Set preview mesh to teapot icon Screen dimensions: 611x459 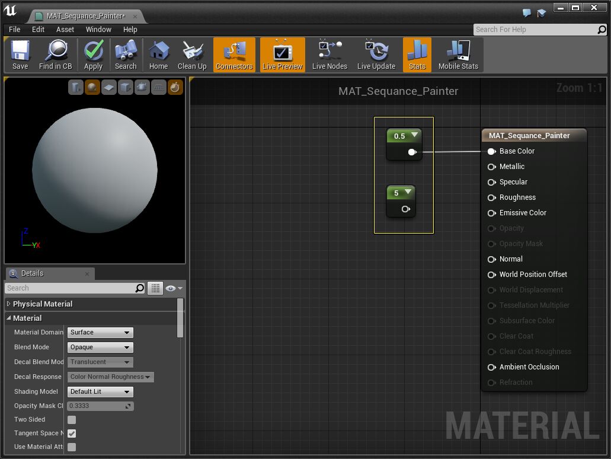142,88
